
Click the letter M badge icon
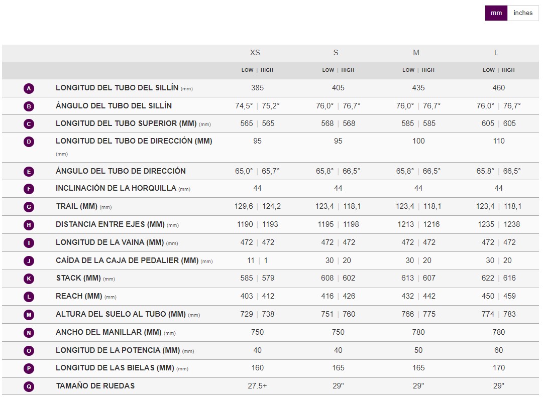point(29,315)
